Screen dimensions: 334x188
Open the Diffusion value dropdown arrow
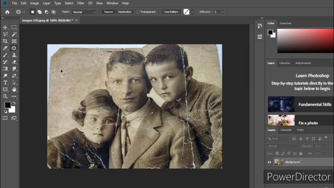pyautogui.click(x=222, y=12)
